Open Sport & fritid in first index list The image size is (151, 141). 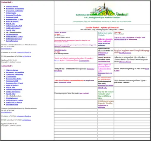11,30
